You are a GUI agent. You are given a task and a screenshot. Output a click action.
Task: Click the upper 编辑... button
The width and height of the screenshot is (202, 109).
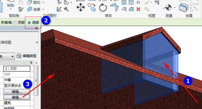[17, 92]
